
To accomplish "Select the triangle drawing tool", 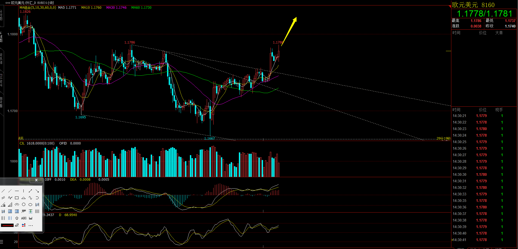I will coord(24,198).
